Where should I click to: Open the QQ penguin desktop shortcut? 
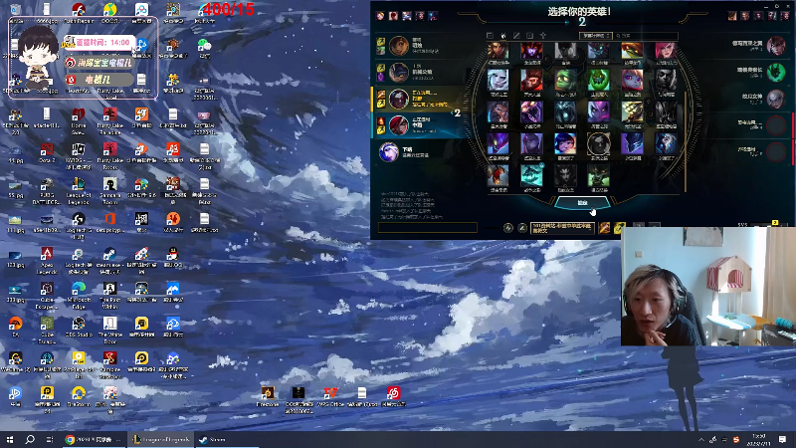click(x=172, y=257)
